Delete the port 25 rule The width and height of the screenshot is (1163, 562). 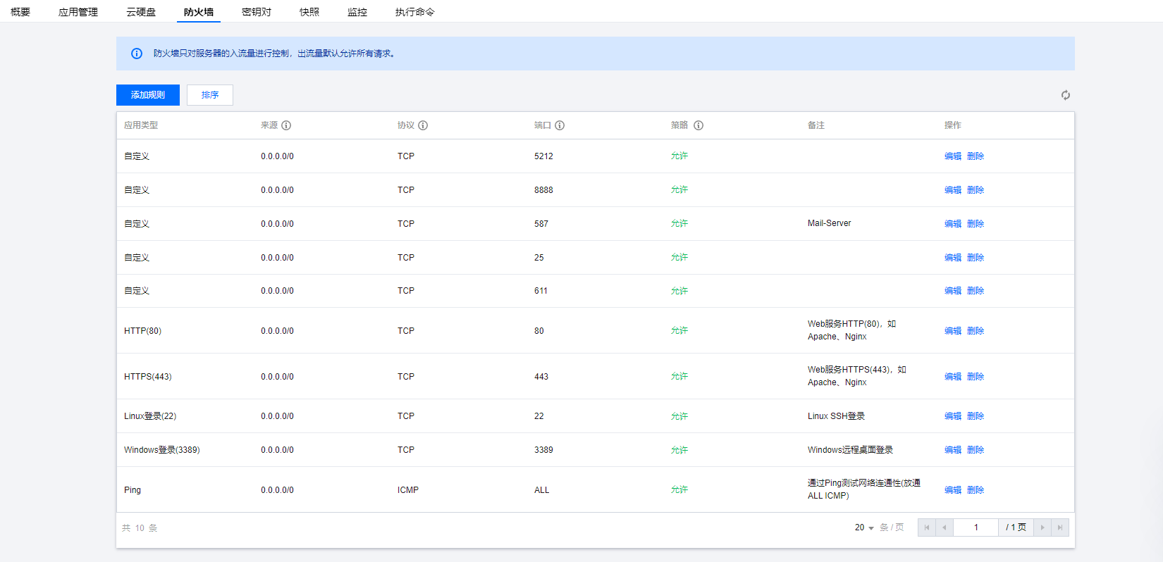(x=976, y=258)
